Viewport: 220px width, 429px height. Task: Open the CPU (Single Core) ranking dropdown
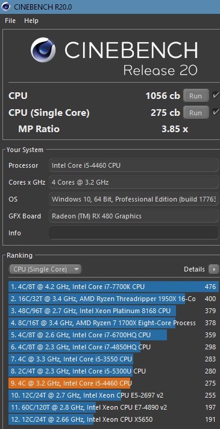pyautogui.click(x=45, y=269)
